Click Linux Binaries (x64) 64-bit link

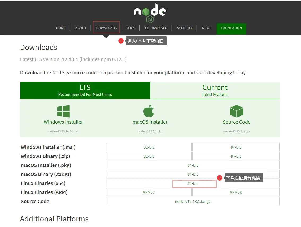(193, 183)
